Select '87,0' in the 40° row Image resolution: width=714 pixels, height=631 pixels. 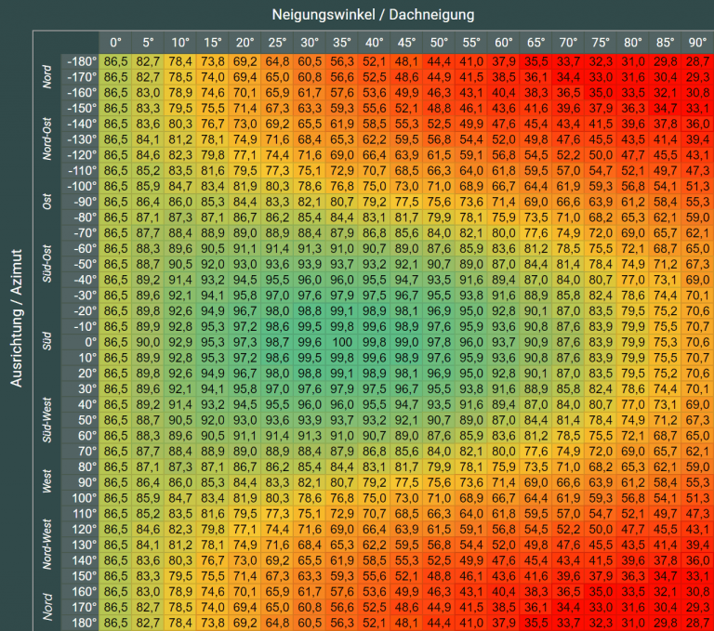(x=535, y=405)
